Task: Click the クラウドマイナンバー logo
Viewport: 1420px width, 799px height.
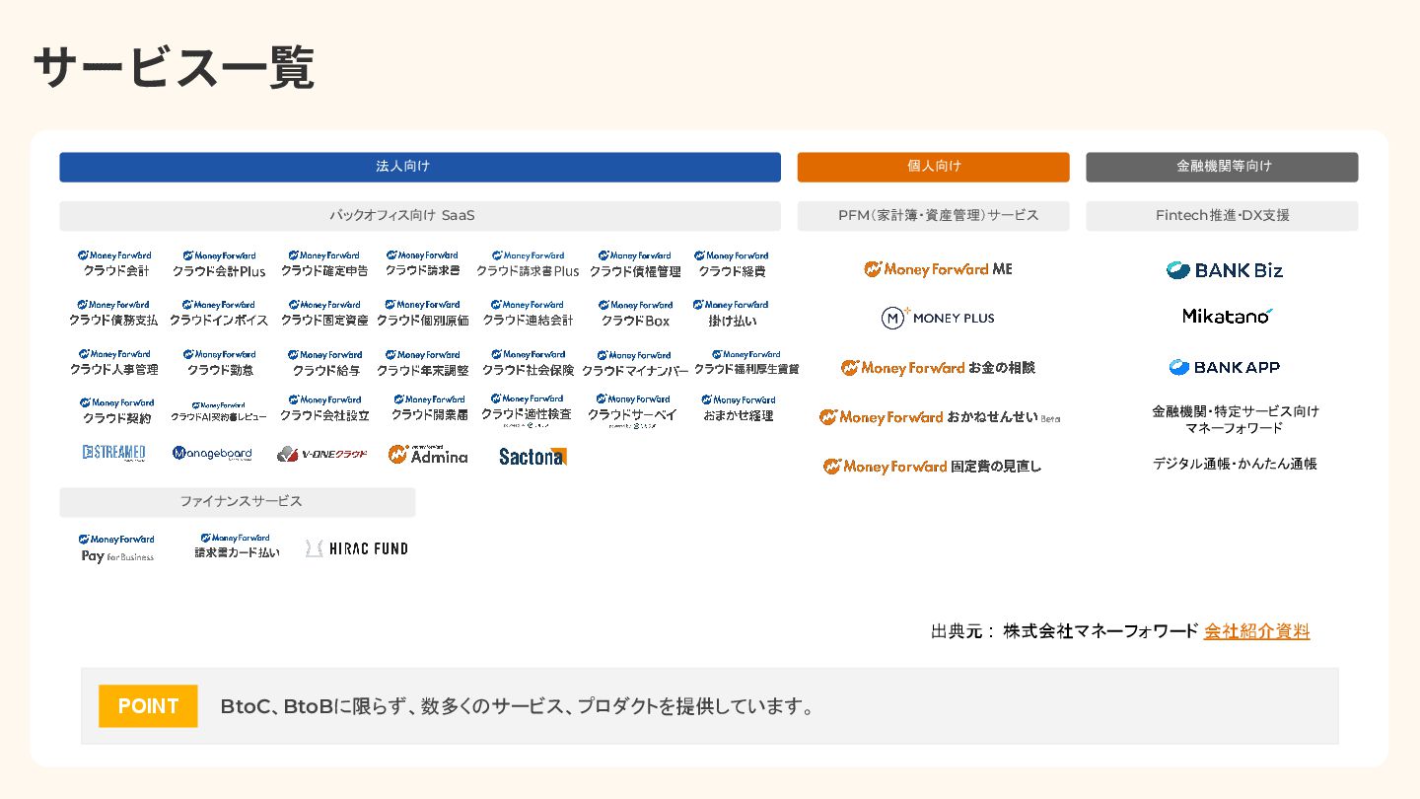Action: coord(635,363)
